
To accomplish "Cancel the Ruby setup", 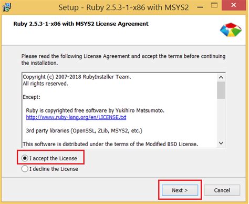I will point(222,190).
